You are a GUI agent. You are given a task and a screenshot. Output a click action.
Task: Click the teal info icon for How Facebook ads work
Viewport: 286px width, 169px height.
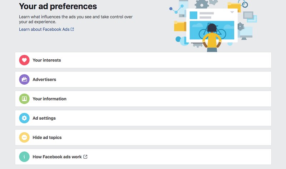click(x=24, y=157)
